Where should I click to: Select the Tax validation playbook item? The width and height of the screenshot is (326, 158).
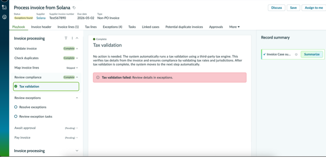pyautogui.click(x=46, y=86)
